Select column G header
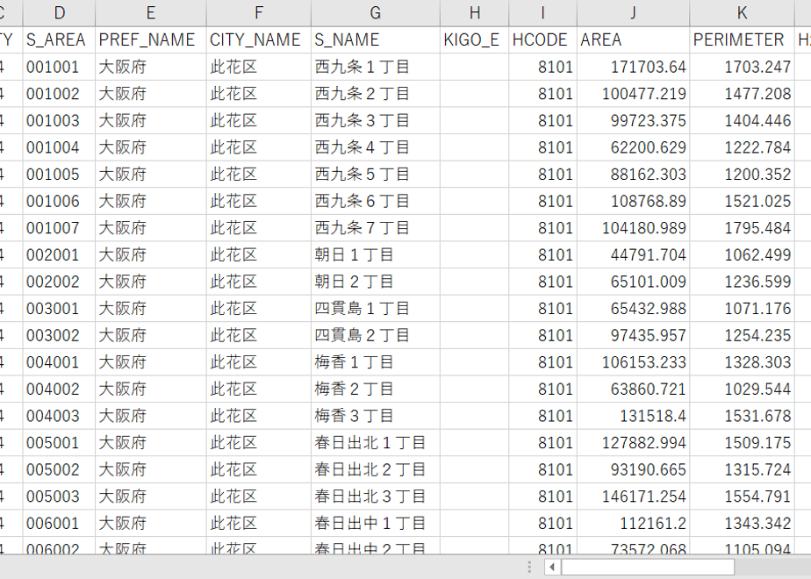Viewport: 811px width, 579px height. click(376, 13)
